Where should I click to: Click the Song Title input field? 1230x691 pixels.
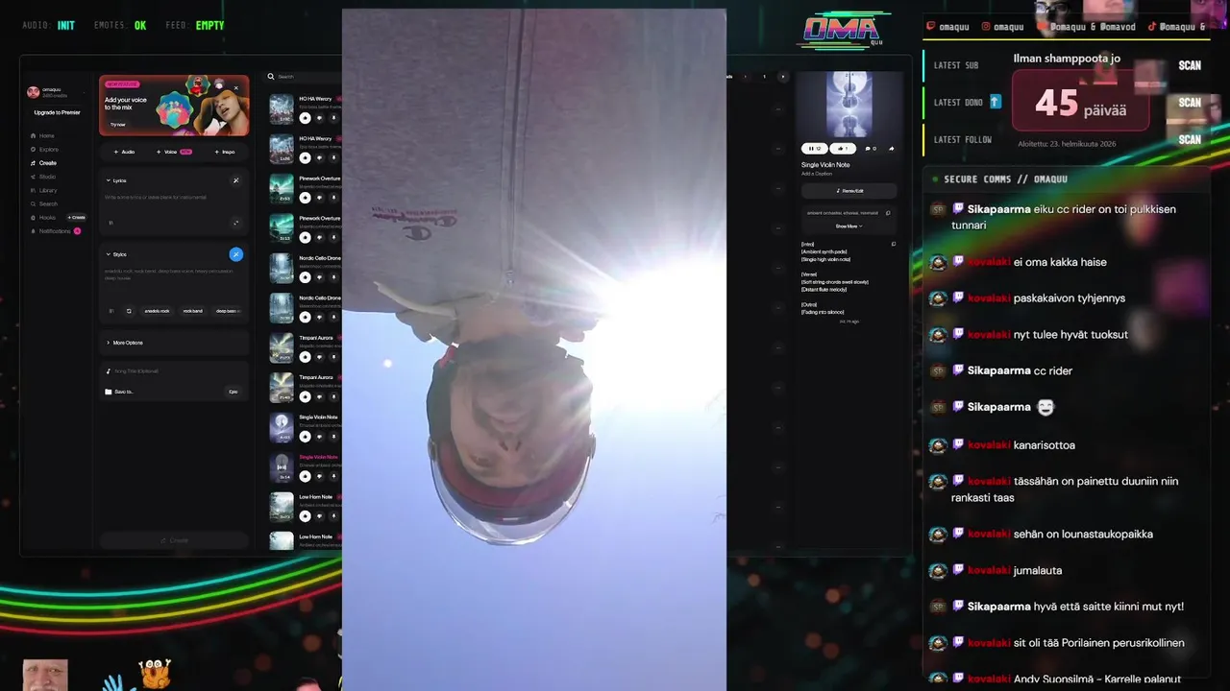pyautogui.click(x=173, y=370)
